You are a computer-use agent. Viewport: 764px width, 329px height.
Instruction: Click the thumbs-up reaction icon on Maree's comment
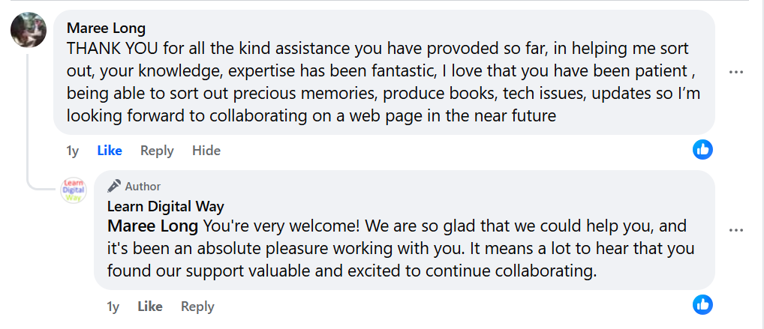tap(702, 149)
